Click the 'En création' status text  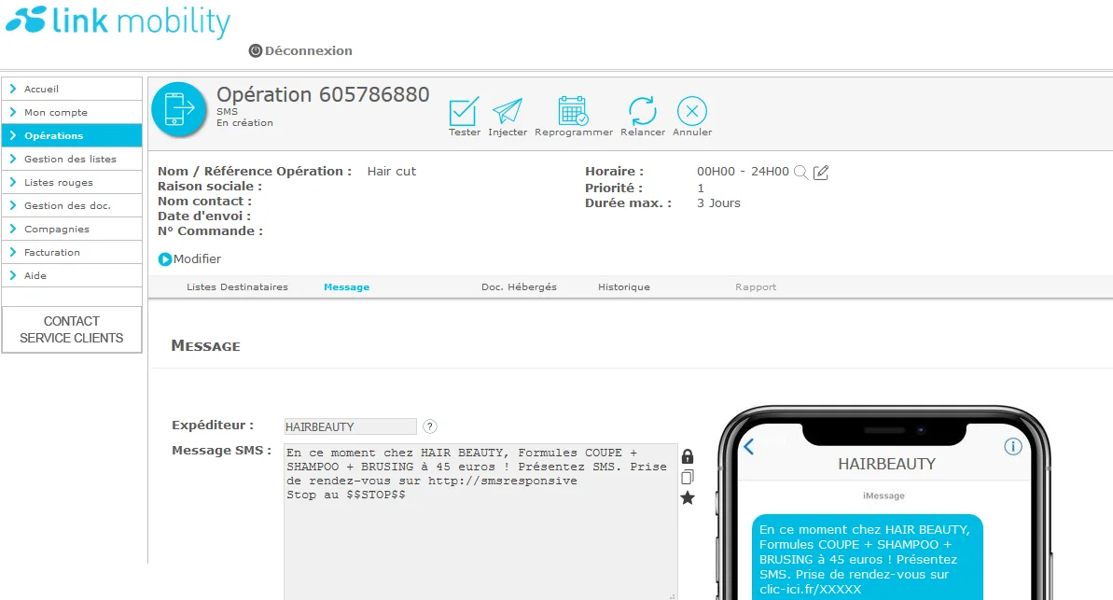(244, 123)
